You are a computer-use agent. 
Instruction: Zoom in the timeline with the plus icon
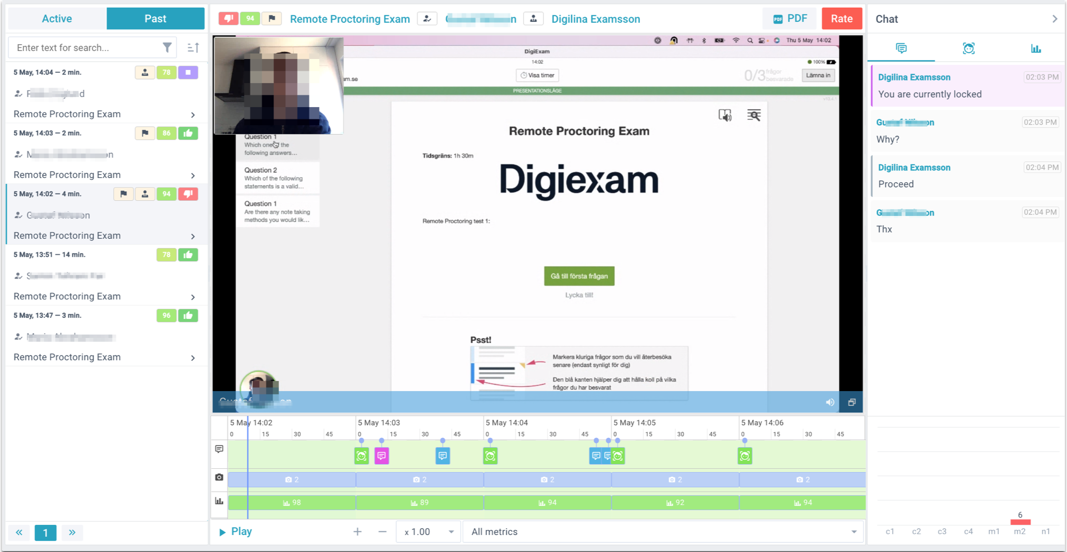[358, 532]
